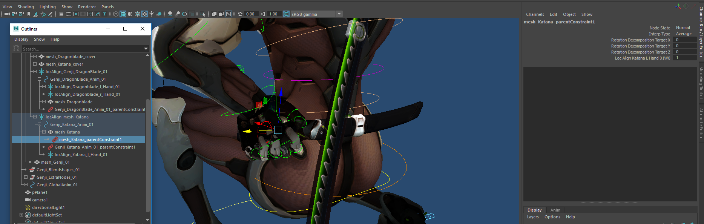The width and height of the screenshot is (704, 224).
Task: Click the X-Ray icon
Action: [x=214, y=14]
